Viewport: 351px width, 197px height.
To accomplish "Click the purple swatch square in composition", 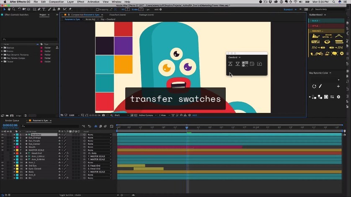I will pos(123,46).
